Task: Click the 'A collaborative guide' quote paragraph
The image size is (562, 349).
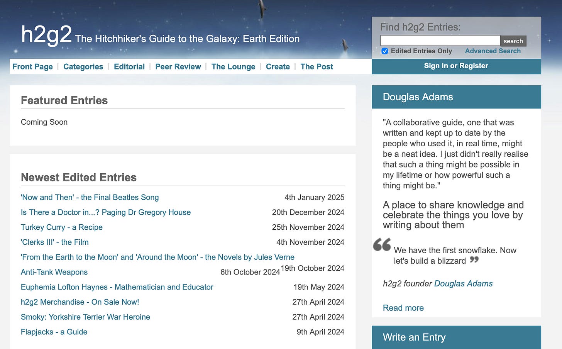Action: click(455, 154)
